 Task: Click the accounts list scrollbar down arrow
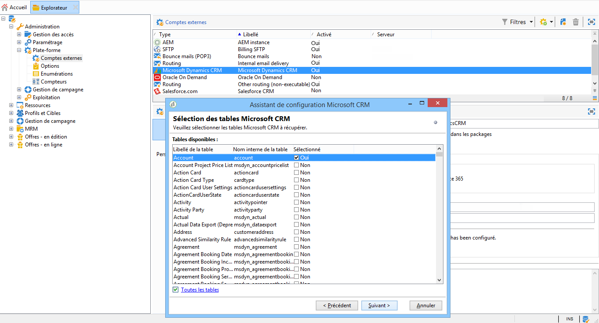tap(595, 83)
